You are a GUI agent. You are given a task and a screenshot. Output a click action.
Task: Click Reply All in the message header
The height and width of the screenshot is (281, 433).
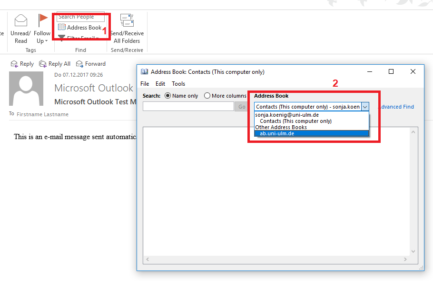click(x=55, y=64)
